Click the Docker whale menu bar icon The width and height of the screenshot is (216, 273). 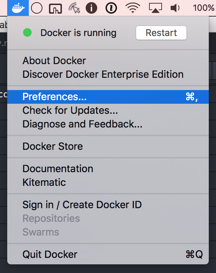[x=18, y=8]
